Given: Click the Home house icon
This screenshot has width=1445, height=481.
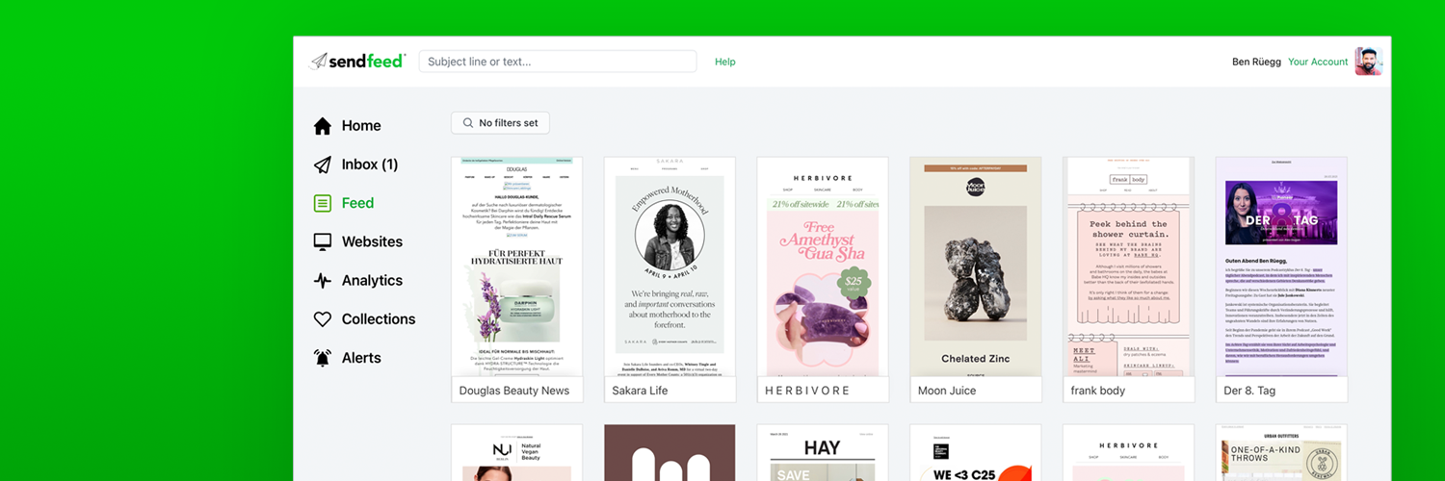Looking at the screenshot, I should [323, 126].
